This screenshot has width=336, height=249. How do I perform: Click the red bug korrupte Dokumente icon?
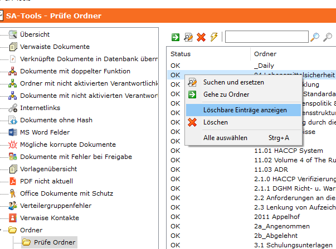[x=13, y=145]
